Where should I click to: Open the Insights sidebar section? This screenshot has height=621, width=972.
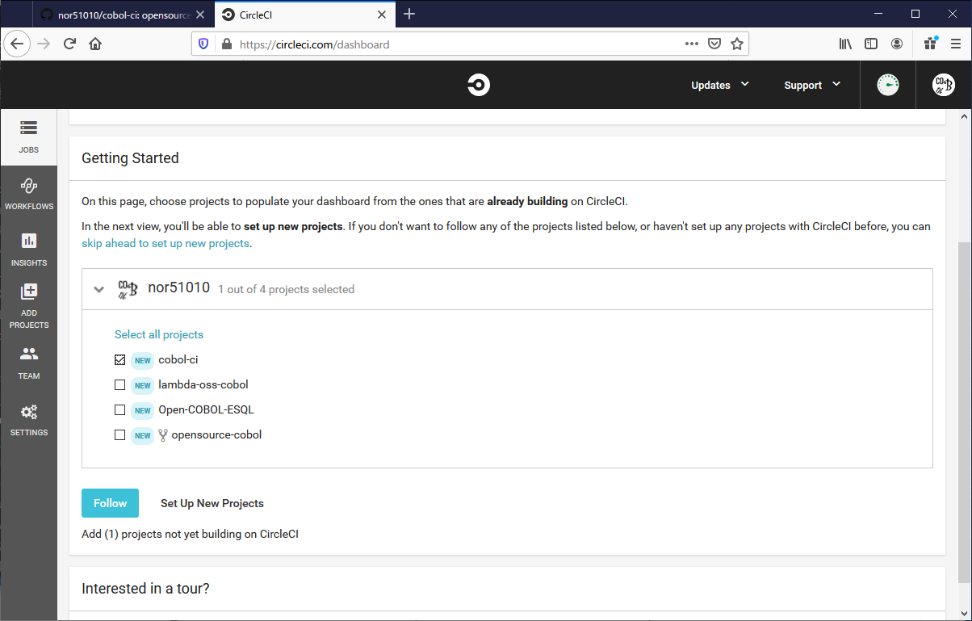pos(28,250)
